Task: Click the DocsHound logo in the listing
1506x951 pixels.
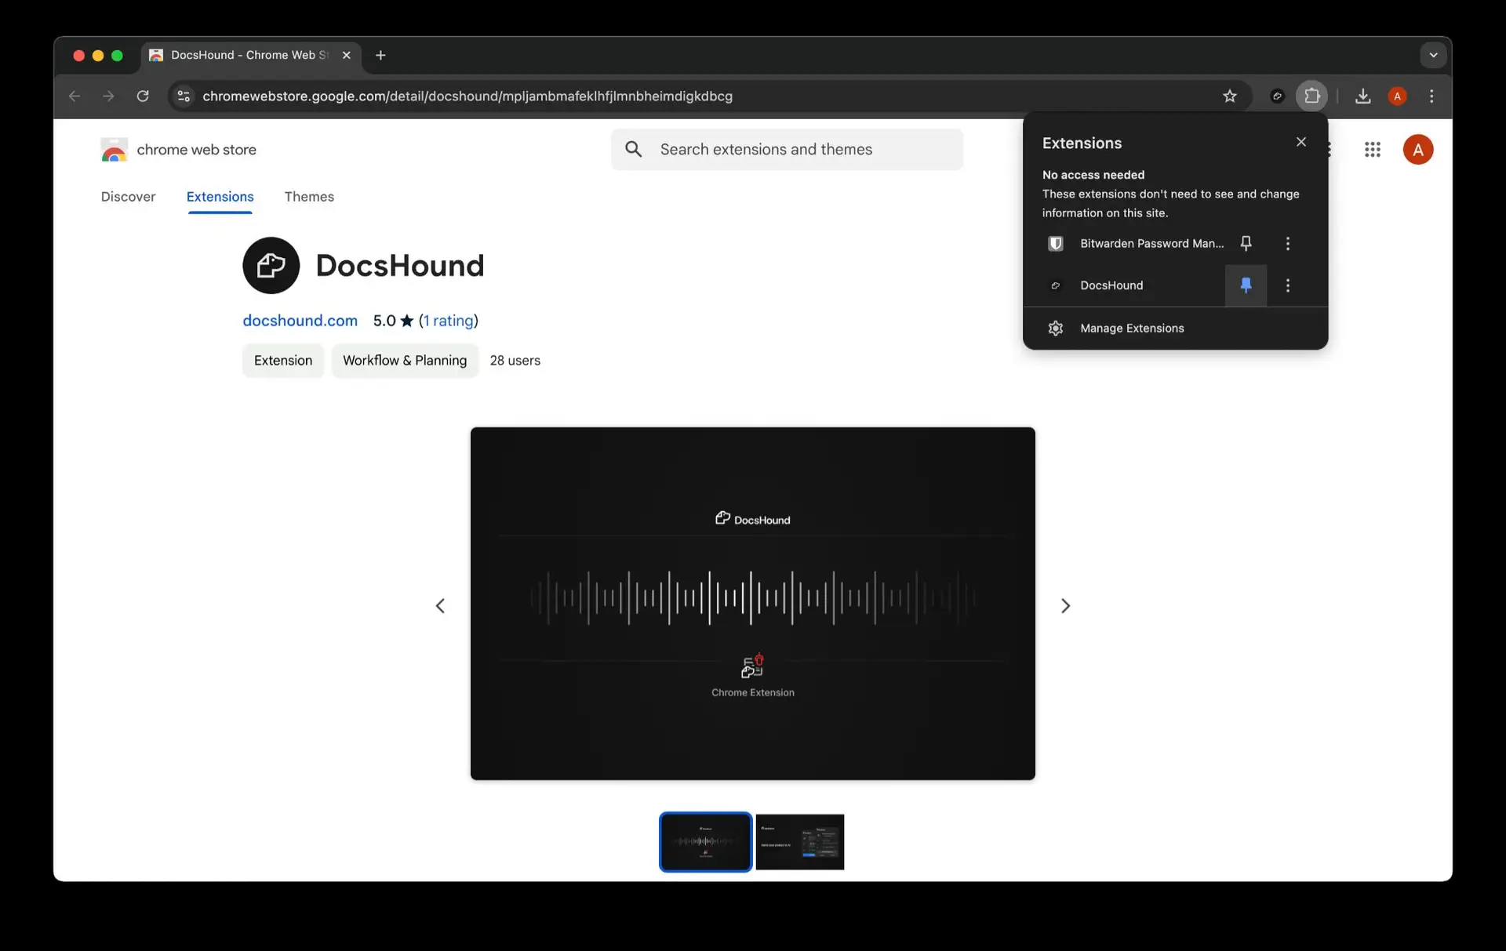Action: click(x=270, y=264)
